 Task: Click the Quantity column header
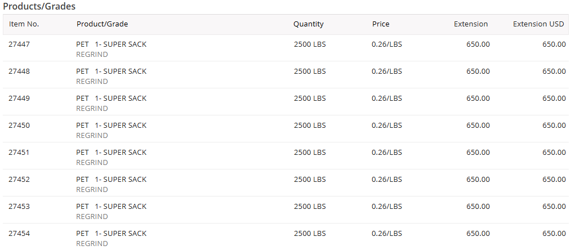308,24
